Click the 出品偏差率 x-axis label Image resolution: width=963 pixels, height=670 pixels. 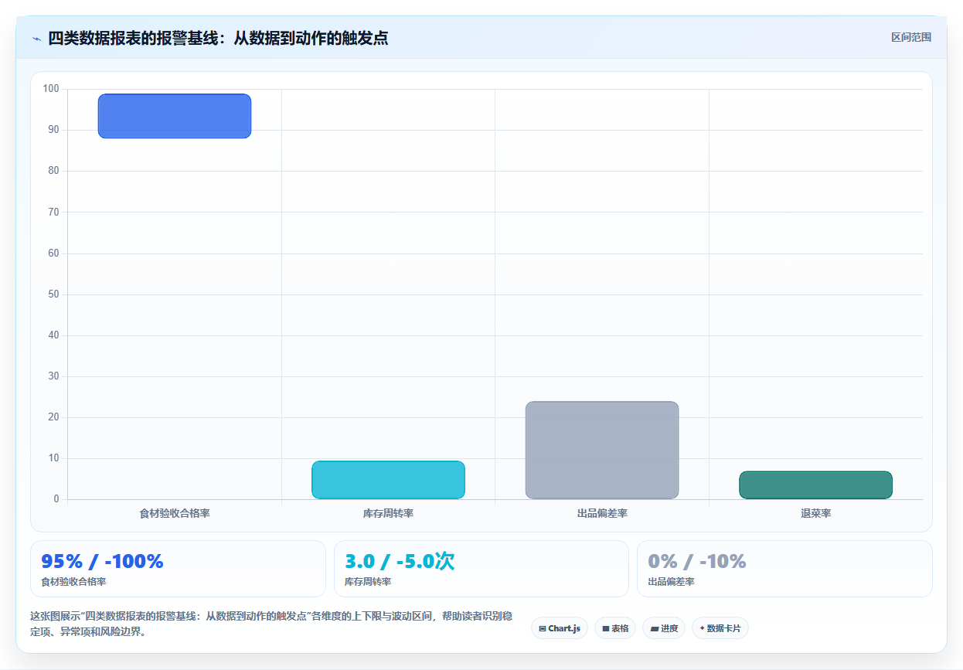point(602,514)
